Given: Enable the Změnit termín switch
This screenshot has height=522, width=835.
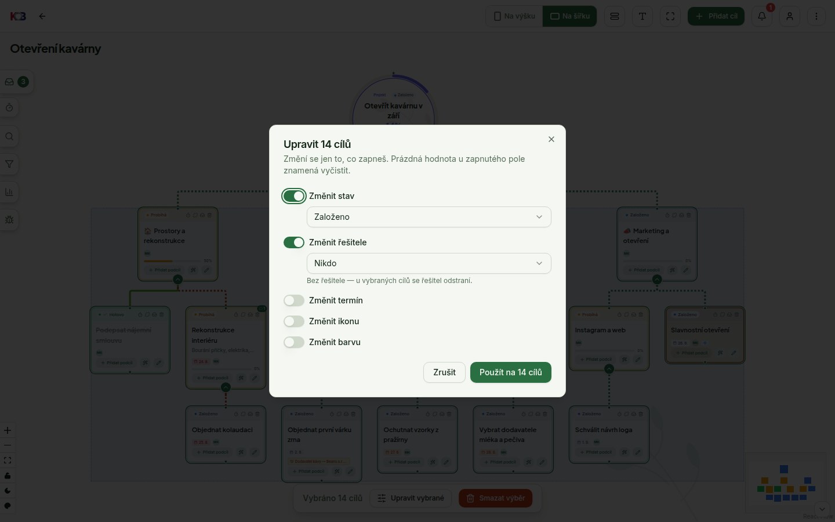Looking at the screenshot, I should pyautogui.click(x=294, y=300).
